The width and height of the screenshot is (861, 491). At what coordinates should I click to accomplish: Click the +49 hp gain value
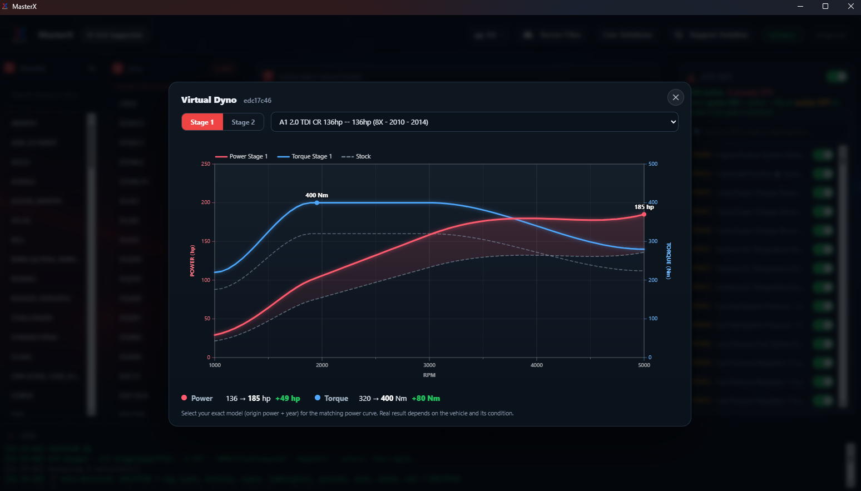click(x=288, y=398)
